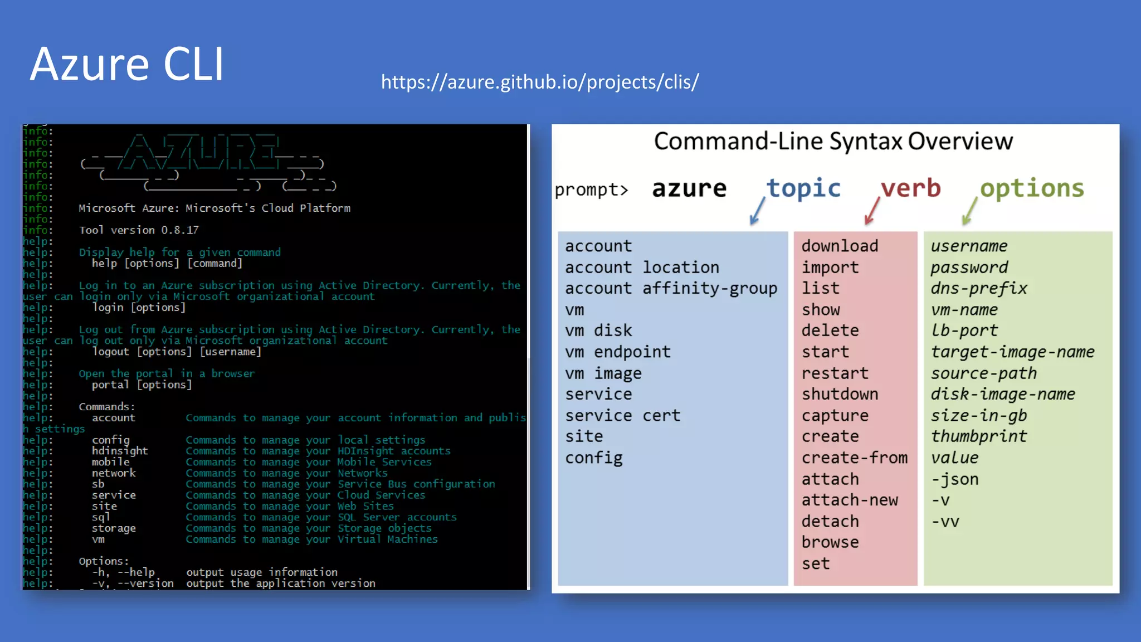Viewport: 1141px width, 642px height.
Task: Select 'account location' in topic list
Action: [x=642, y=267]
